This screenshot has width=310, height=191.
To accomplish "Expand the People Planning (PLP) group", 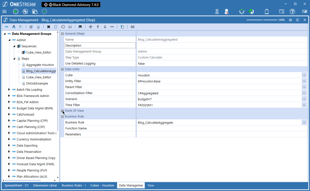I will coord(9,170).
